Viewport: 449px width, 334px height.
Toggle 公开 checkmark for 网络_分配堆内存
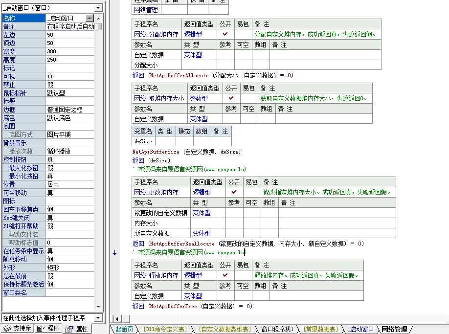click(225, 34)
